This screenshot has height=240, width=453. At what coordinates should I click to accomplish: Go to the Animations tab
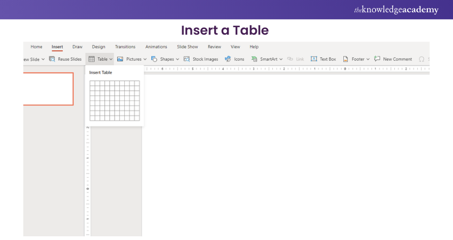(156, 47)
